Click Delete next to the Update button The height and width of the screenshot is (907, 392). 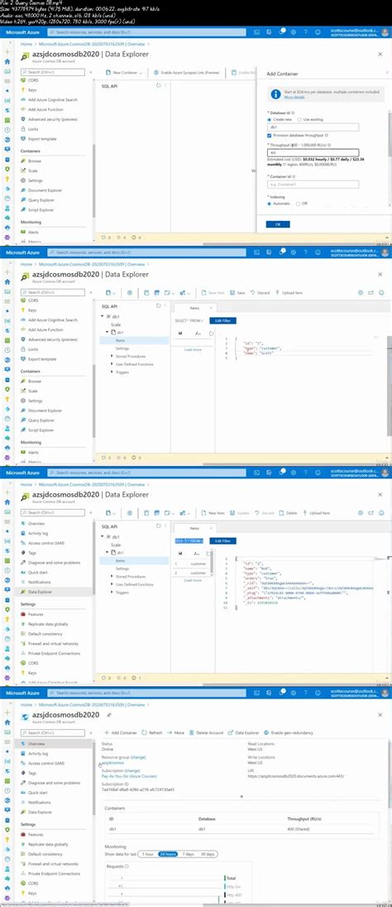289,512
